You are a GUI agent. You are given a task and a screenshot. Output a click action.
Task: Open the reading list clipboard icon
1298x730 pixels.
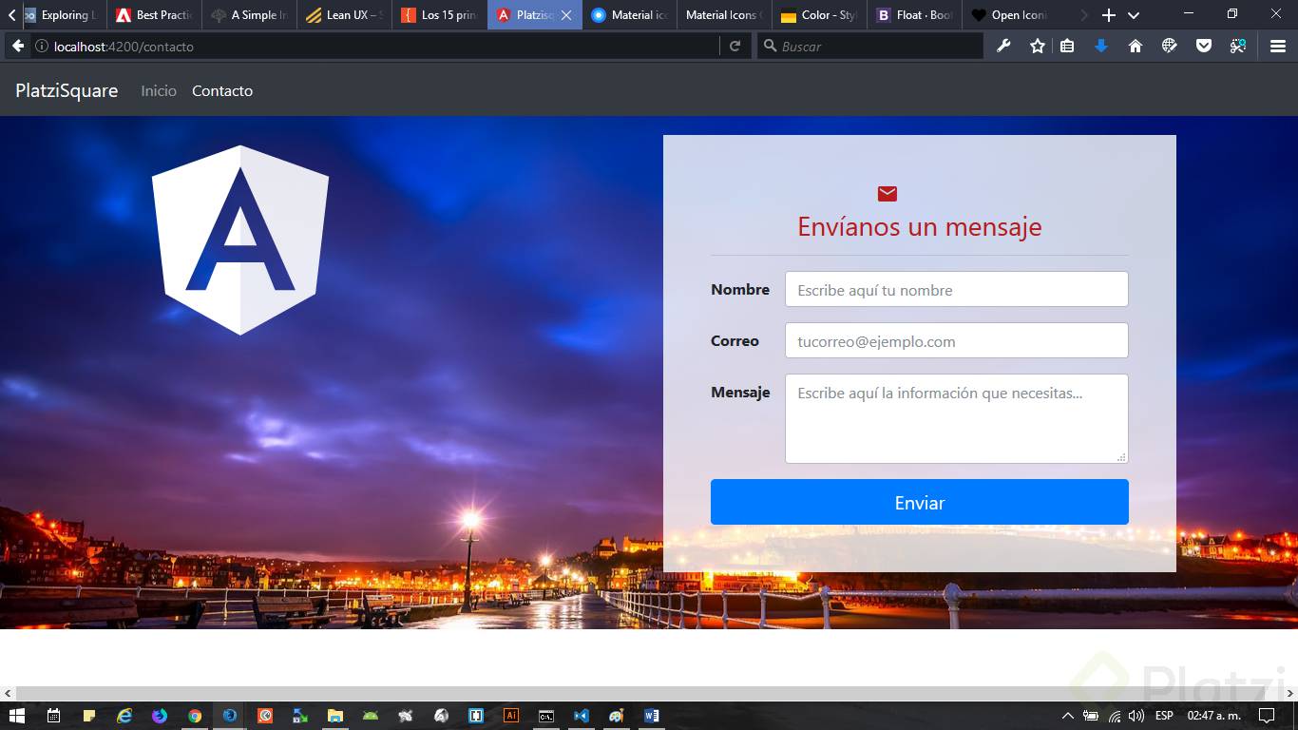click(x=1068, y=45)
